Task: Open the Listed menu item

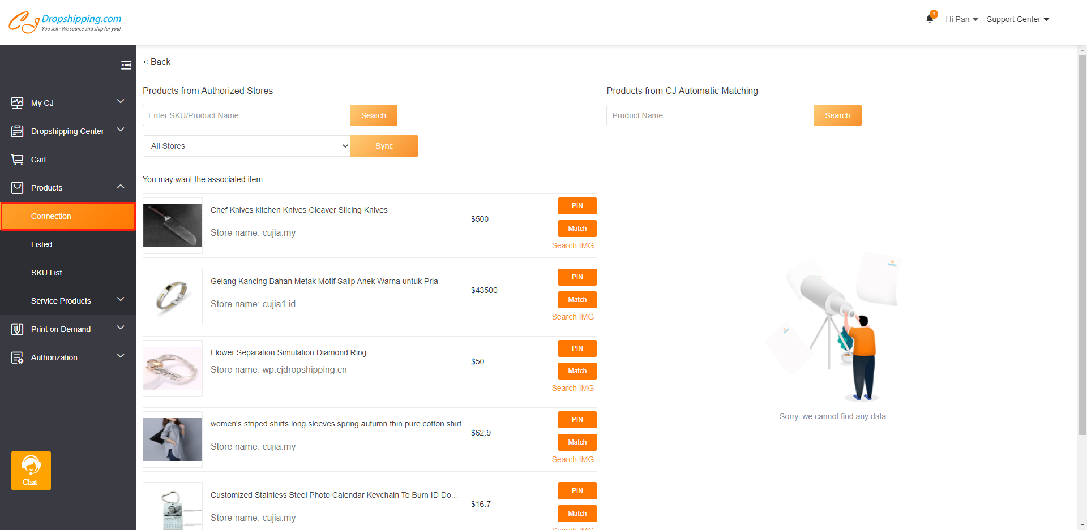Action: pyautogui.click(x=42, y=244)
